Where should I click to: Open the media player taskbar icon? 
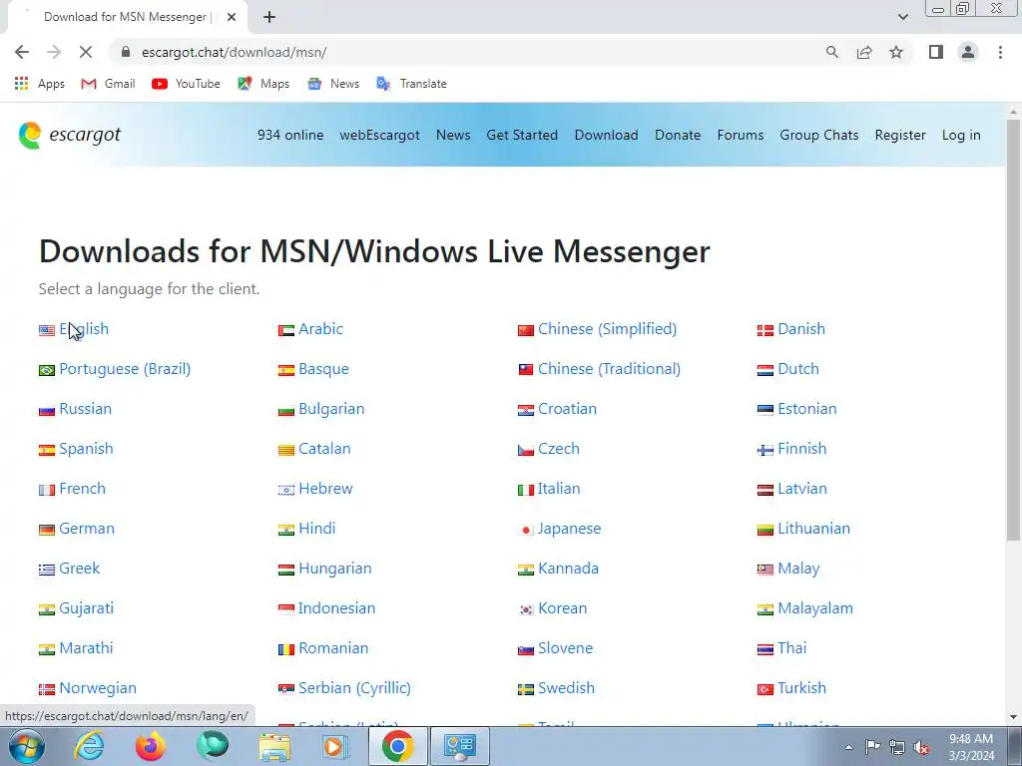[336, 746]
